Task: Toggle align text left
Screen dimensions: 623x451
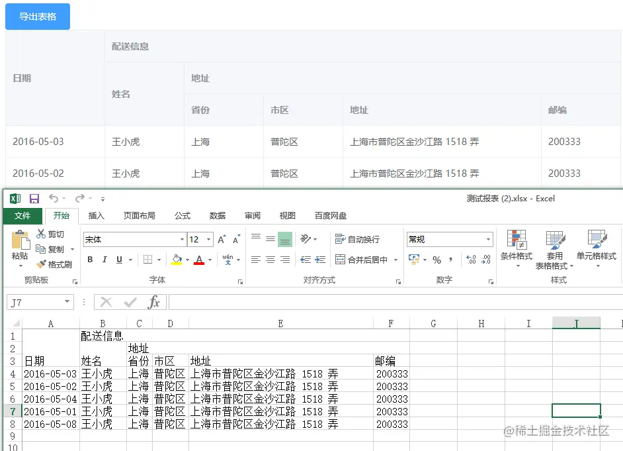Action: point(256,260)
